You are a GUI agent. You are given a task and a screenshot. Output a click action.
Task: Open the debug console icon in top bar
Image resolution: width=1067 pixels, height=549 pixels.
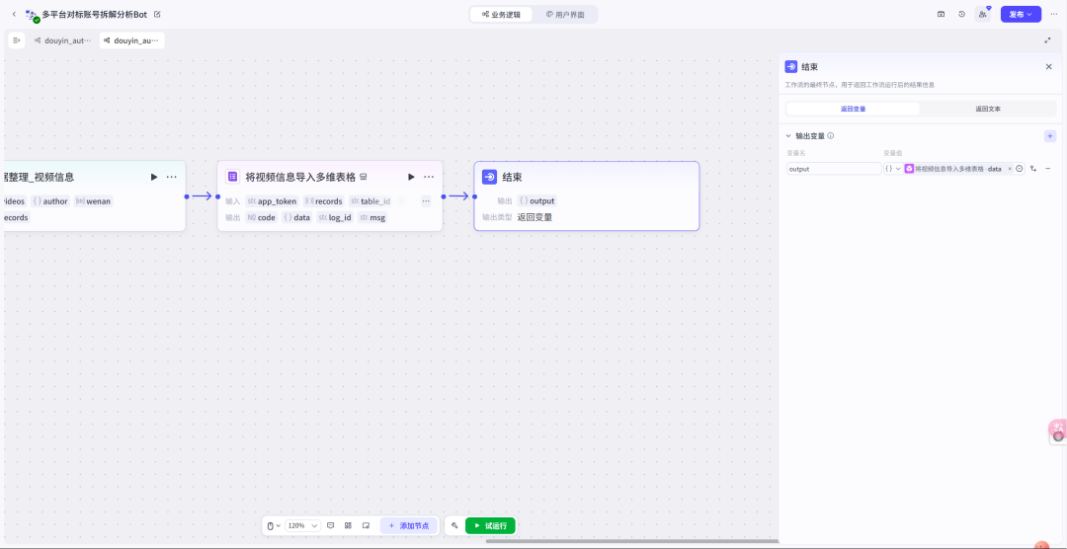point(942,14)
